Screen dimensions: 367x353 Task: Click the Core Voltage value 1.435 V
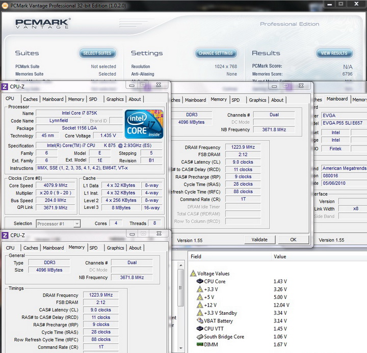[x=108, y=135]
